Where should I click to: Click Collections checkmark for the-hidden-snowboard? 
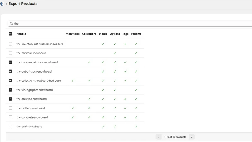(89, 108)
